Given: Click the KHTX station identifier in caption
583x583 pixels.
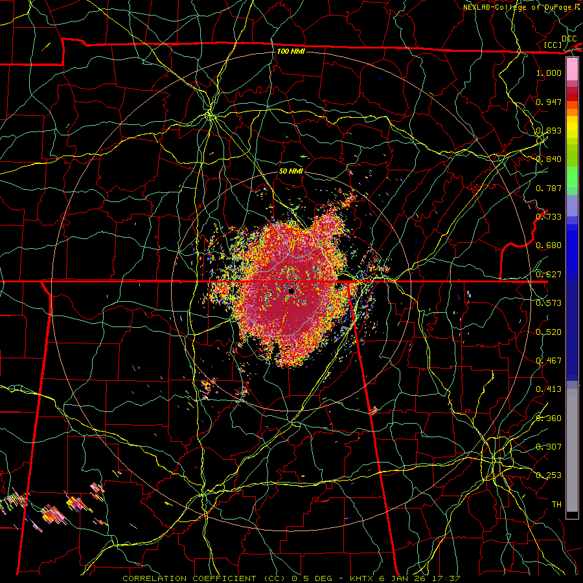Looking at the screenshot, I should pyautogui.click(x=362, y=578).
